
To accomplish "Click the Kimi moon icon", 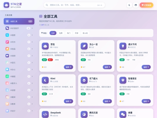I will (x=45, y=80).
